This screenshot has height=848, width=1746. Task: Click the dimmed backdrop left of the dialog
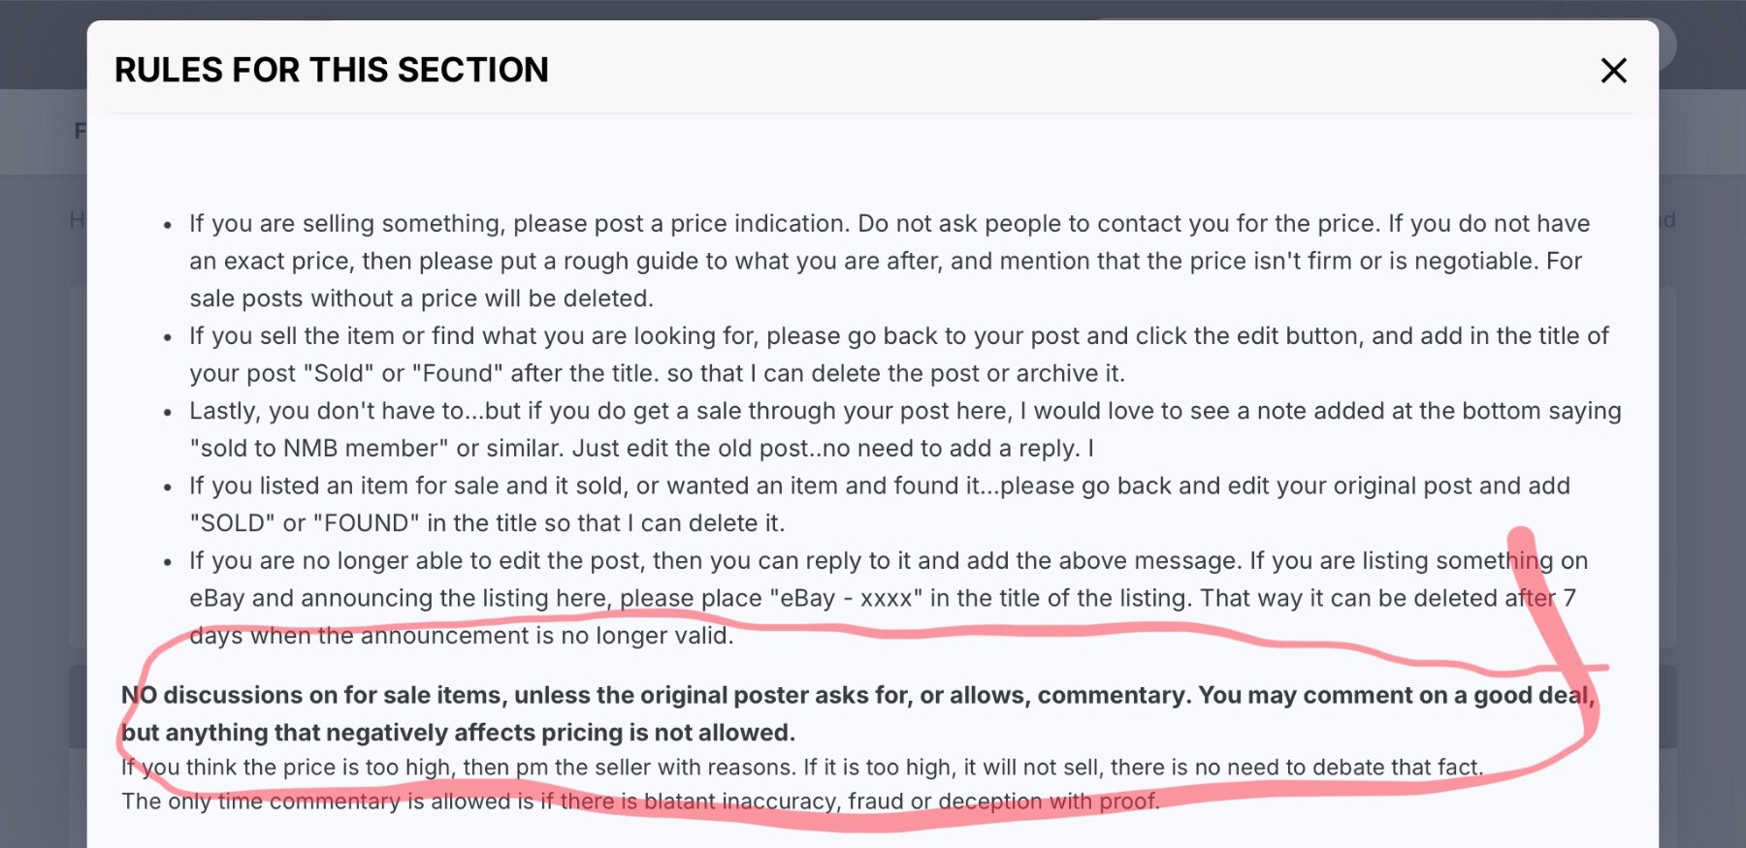(x=43, y=485)
